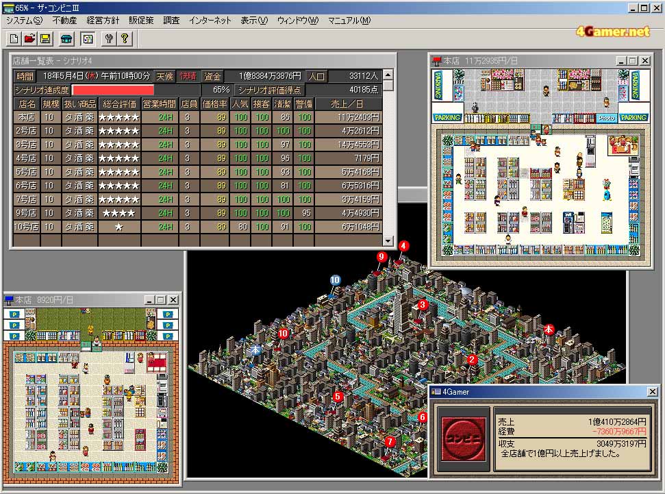Click the 18年5月4日 date and time field
The height and width of the screenshot is (494, 665).
[x=97, y=76]
